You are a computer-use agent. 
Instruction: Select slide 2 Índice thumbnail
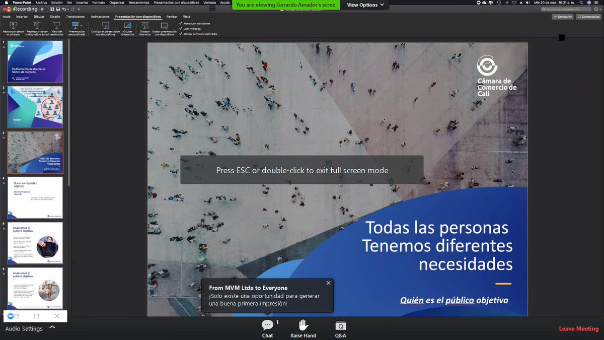click(x=35, y=107)
